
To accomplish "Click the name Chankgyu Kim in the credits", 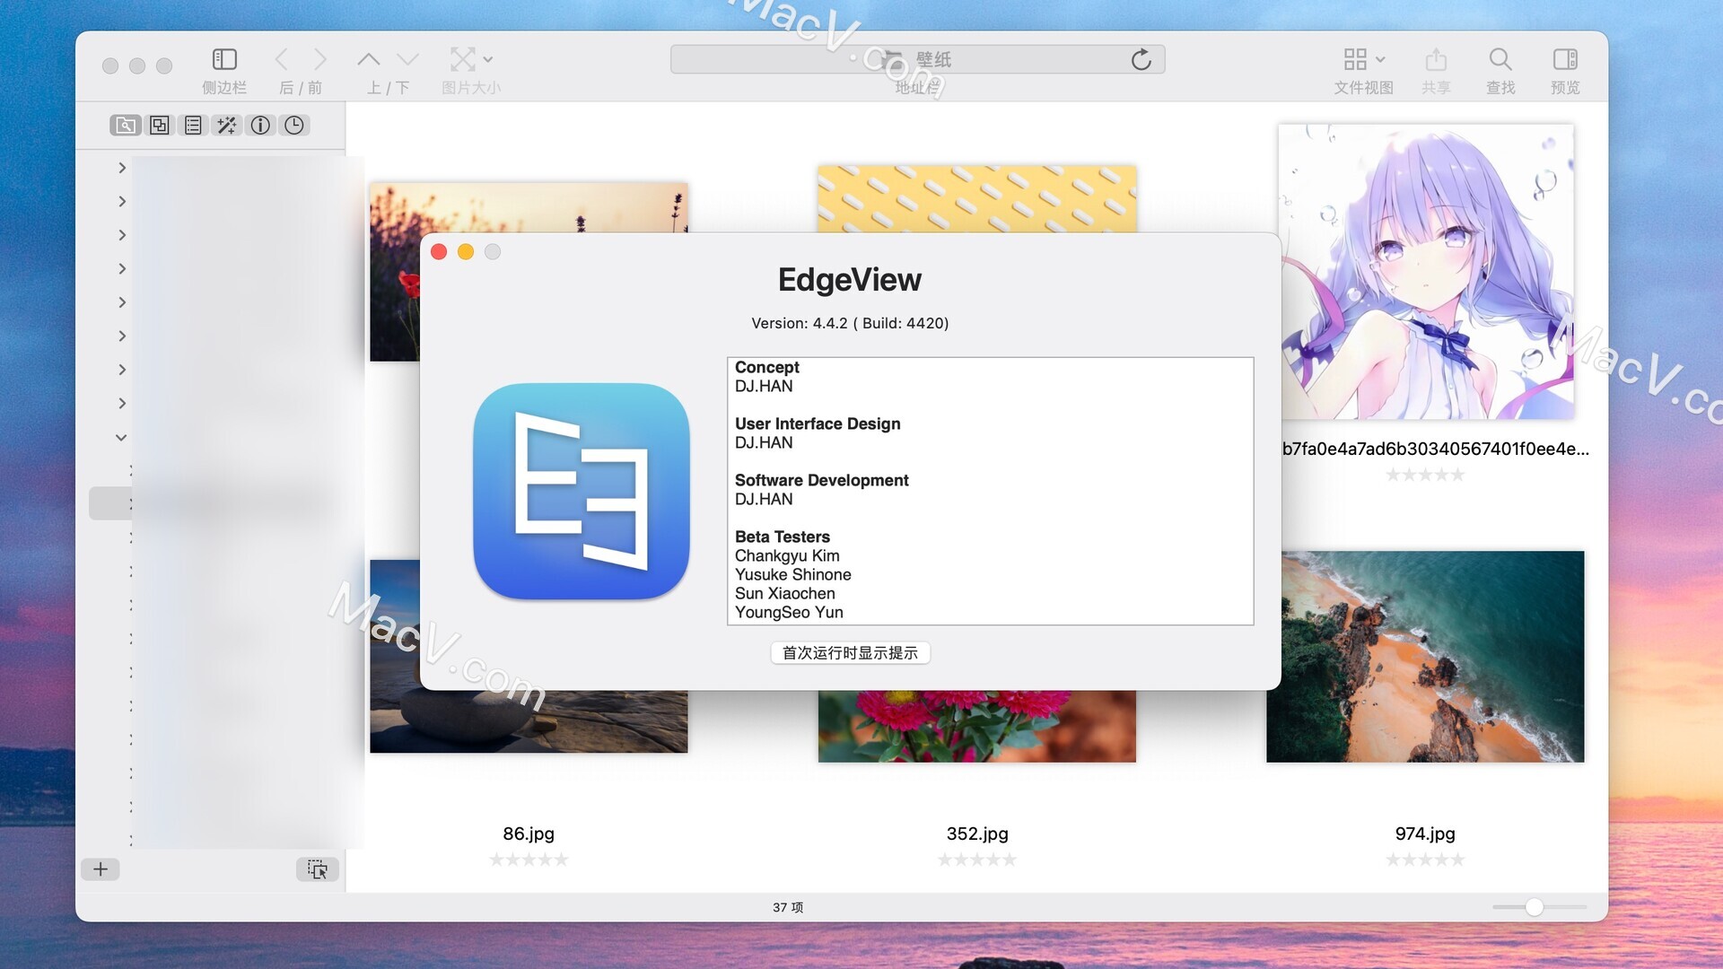I will 787,555.
